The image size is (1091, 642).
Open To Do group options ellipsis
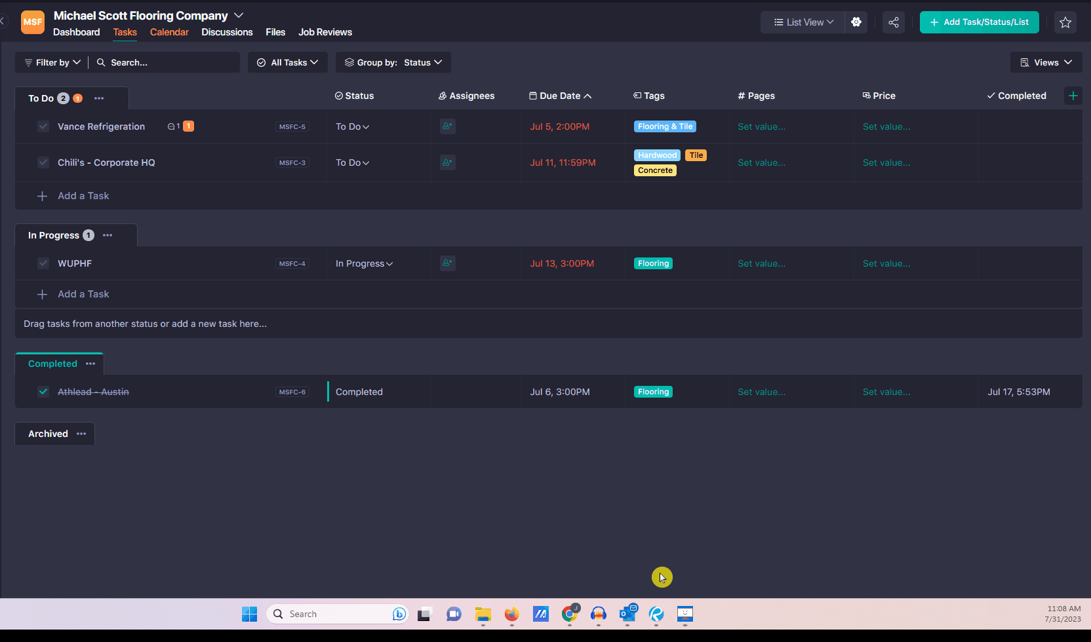click(x=99, y=98)
